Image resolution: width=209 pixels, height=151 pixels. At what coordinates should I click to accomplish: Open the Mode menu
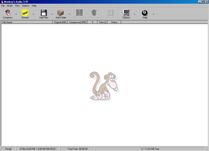(x=10, y=6)
